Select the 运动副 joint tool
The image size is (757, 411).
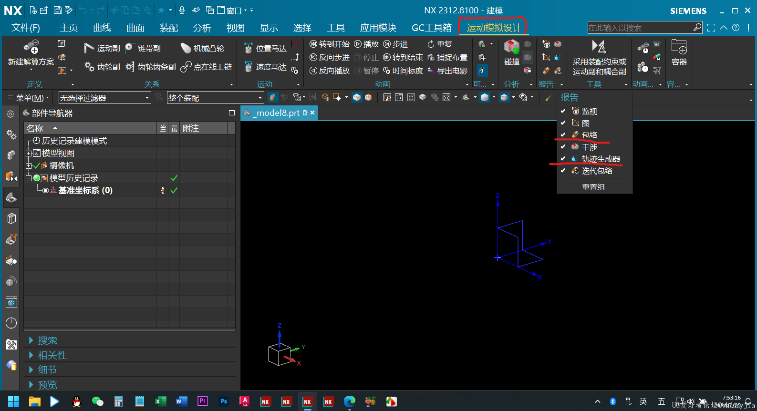(x=102, y=48)
